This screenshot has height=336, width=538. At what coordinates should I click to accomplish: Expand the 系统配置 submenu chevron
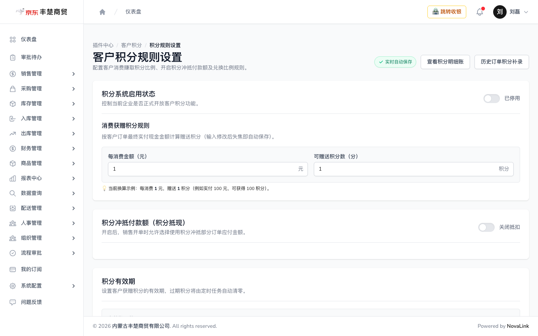coord(74,286)
